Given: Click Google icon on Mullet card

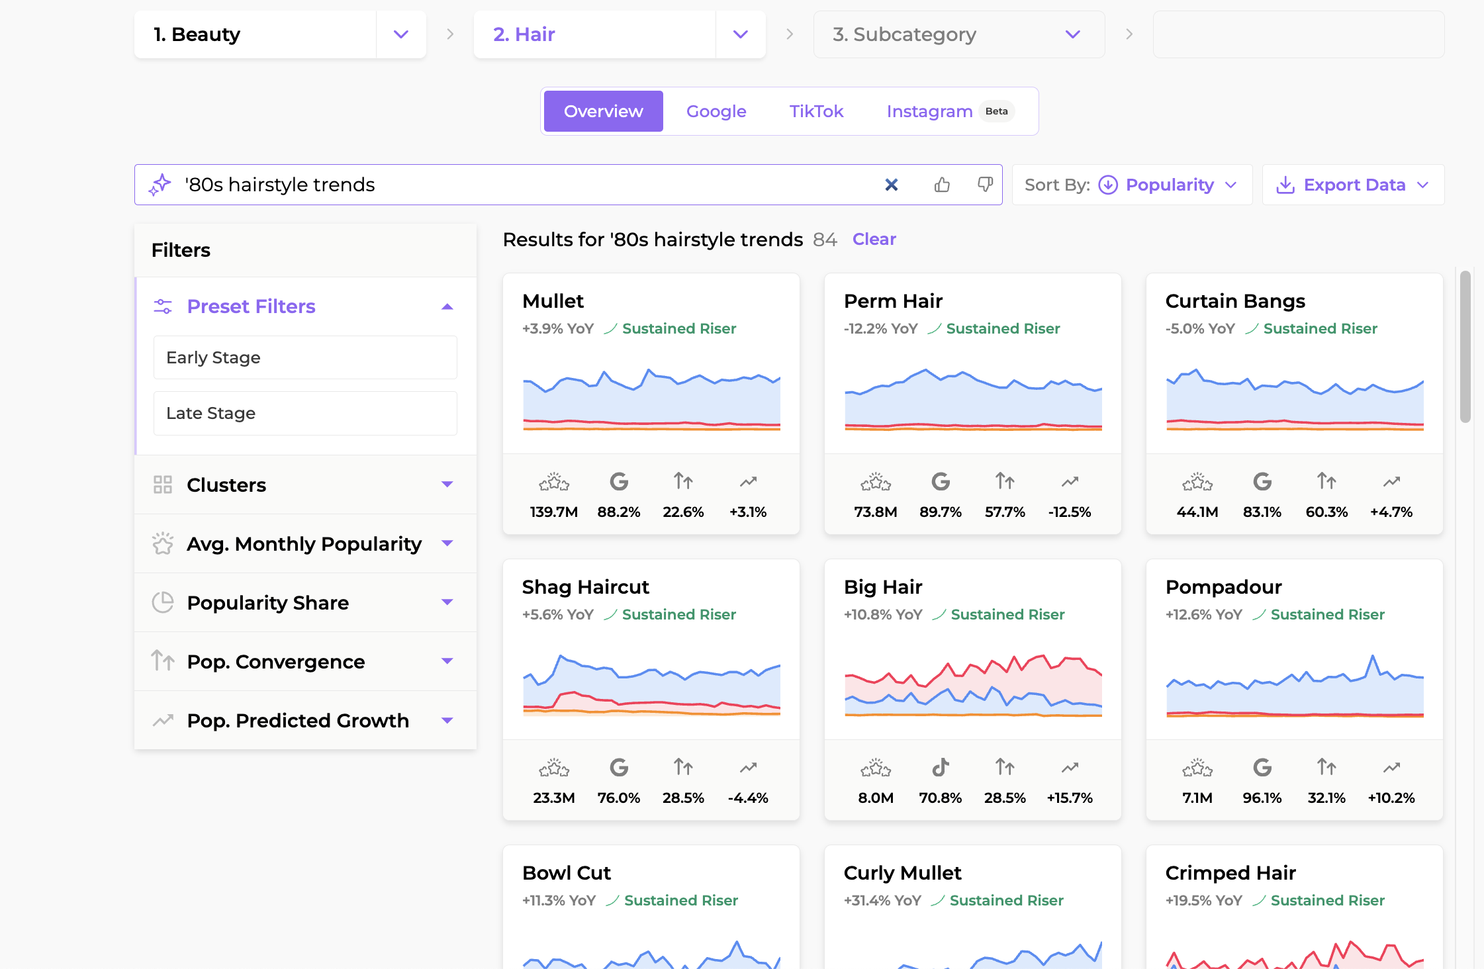Looking at the screenshot, I should 619,482.
